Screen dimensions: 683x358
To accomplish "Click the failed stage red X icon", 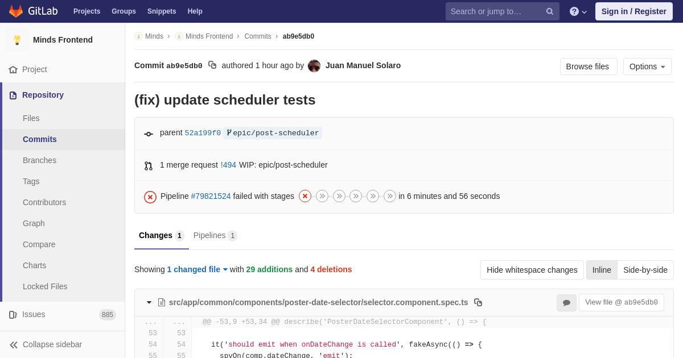I will tap(305, 196).
